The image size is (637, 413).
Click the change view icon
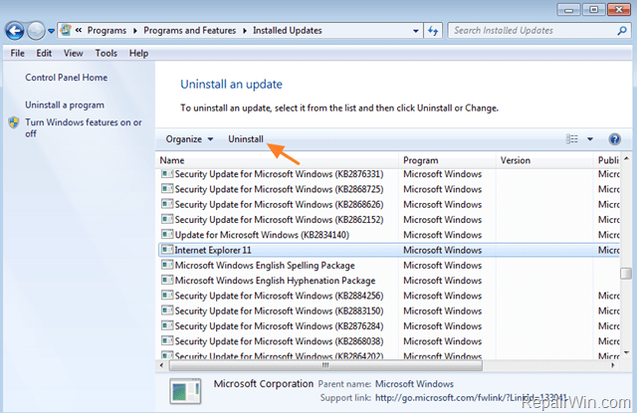[571, 139]
